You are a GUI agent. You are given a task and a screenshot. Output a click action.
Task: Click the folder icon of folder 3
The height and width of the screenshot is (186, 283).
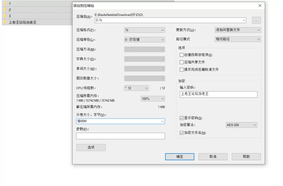tap(5, 16)
